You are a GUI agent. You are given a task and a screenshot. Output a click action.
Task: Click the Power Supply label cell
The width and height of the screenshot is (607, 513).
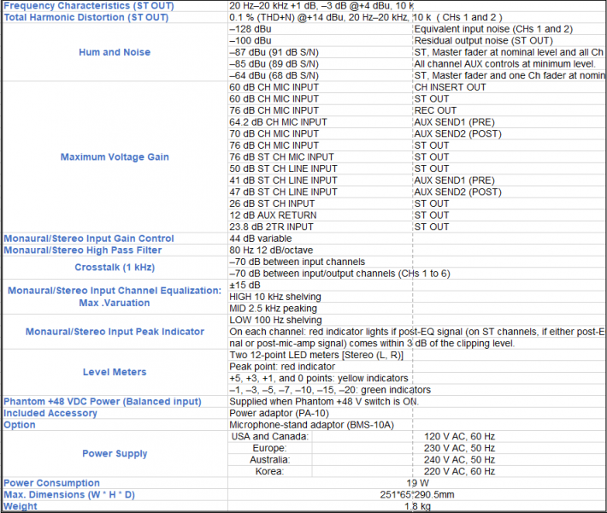coord(114,454)
